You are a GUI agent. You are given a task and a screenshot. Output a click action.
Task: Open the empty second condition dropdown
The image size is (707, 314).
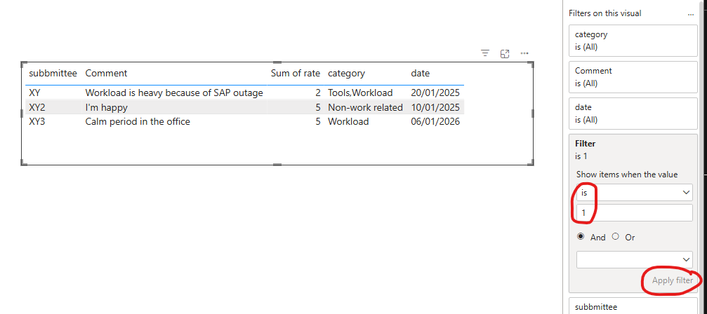[x=635, y=259]
